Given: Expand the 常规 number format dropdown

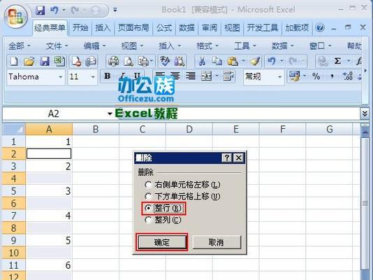Looking at the screenshot, I should (279, 77).
